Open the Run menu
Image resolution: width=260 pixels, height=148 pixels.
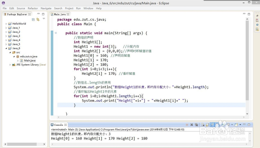pos(79,8)
